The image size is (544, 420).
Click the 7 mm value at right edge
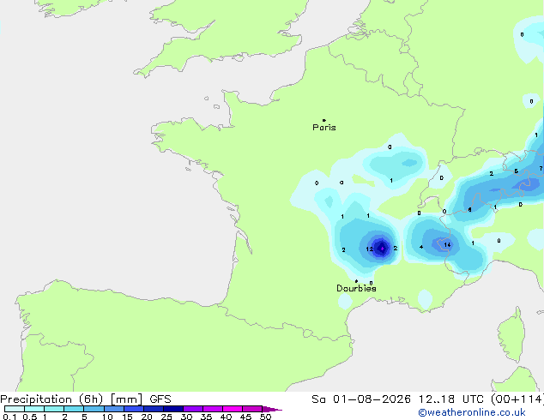coord(541,168)
